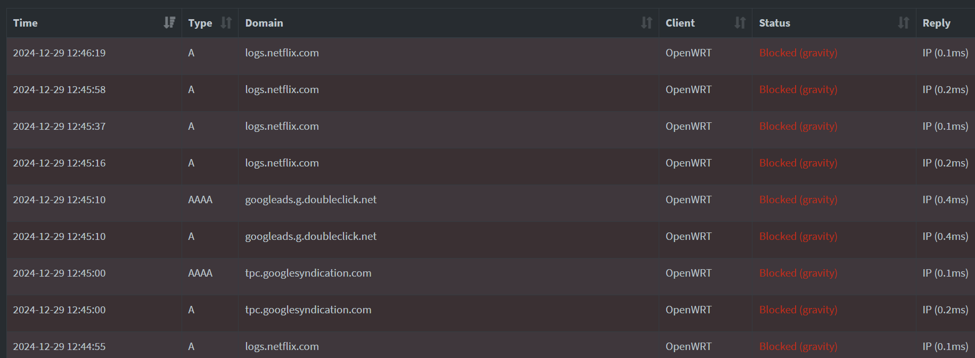Viewport: 975px width, 358px height.
Task: Sort by Status column sort icon
Action: [x=904, y=22]
